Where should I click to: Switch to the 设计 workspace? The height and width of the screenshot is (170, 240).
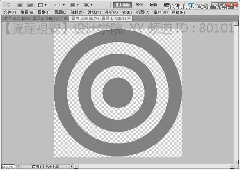139,5
